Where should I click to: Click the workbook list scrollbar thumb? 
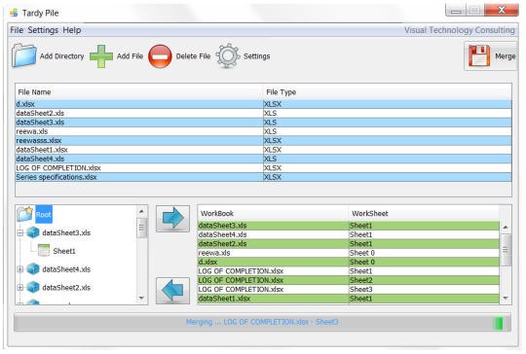[x=506, y=250]
